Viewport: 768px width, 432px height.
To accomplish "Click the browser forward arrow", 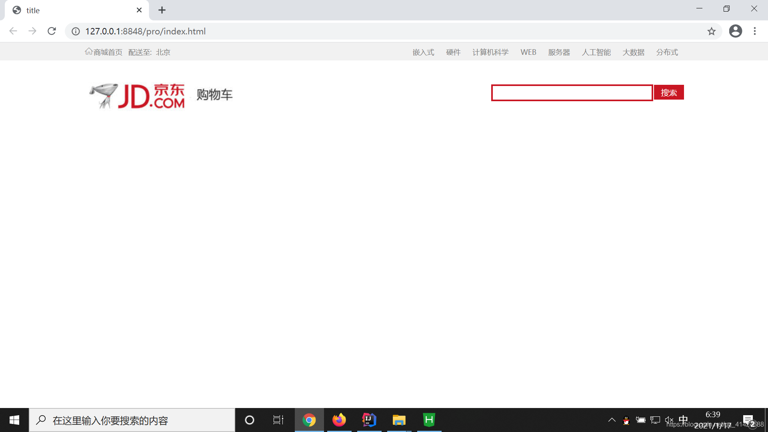I will 32,31.
